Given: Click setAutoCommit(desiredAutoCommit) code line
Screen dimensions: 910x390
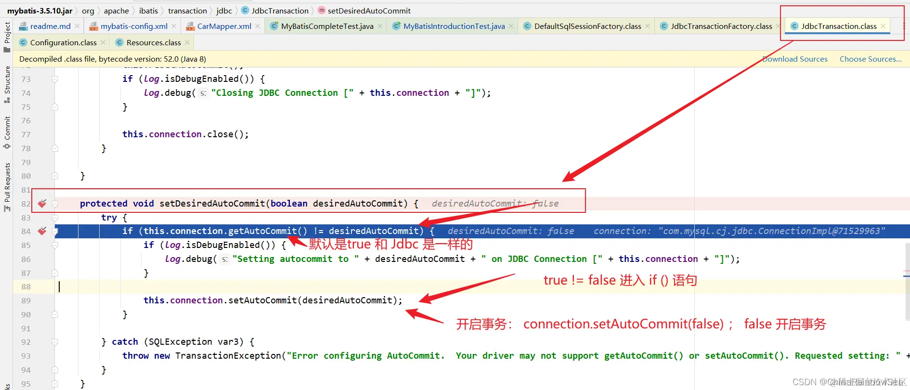Looking at the screenshot, I should pyautogui.click(x=273, y=300).
